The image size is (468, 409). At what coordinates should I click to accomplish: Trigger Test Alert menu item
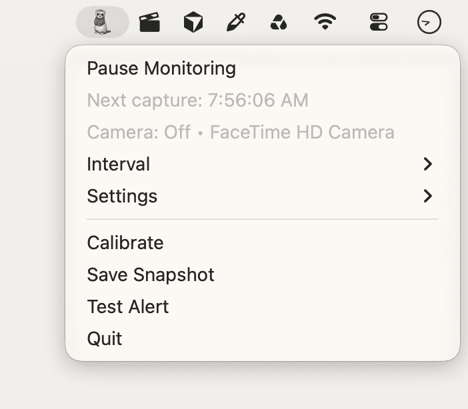point(263,306)
